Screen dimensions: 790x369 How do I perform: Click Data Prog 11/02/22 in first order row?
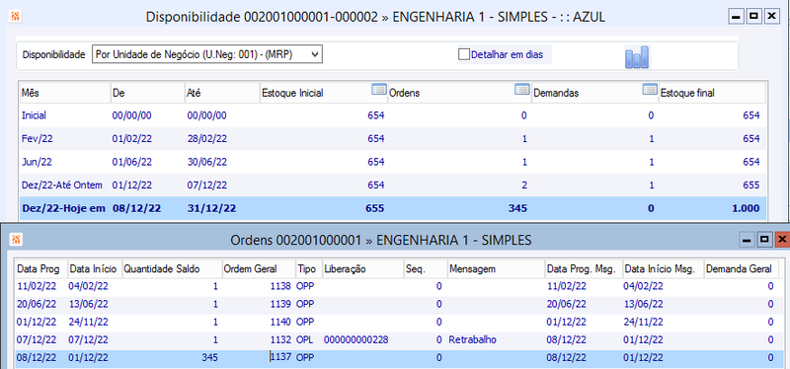click(37, 286)
